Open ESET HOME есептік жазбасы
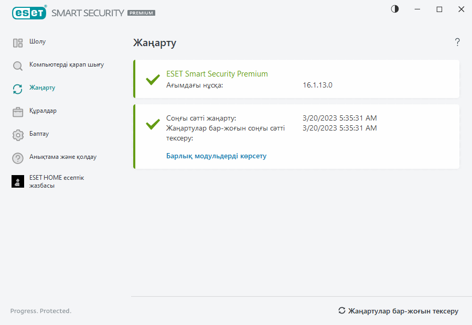The width and height of the screenshot is (472, 325). point(57,181)
